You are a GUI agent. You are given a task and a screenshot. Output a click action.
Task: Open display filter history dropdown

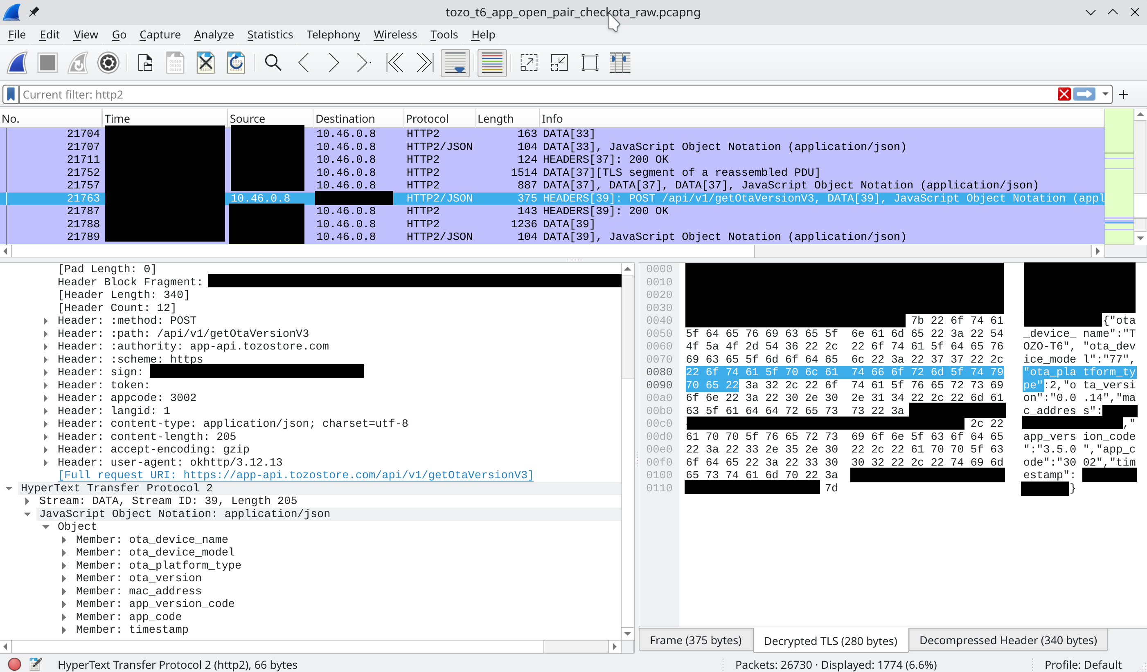[x=1105, y=94]
